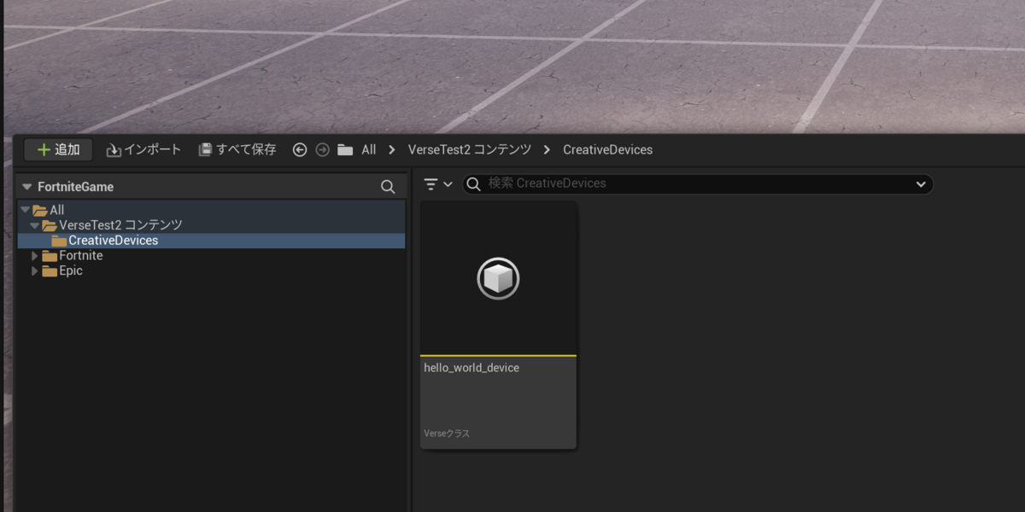Open the hello_world_device asset thumbnail
Viewport: 1025px width, 512px height.
(x=498, y=278)
